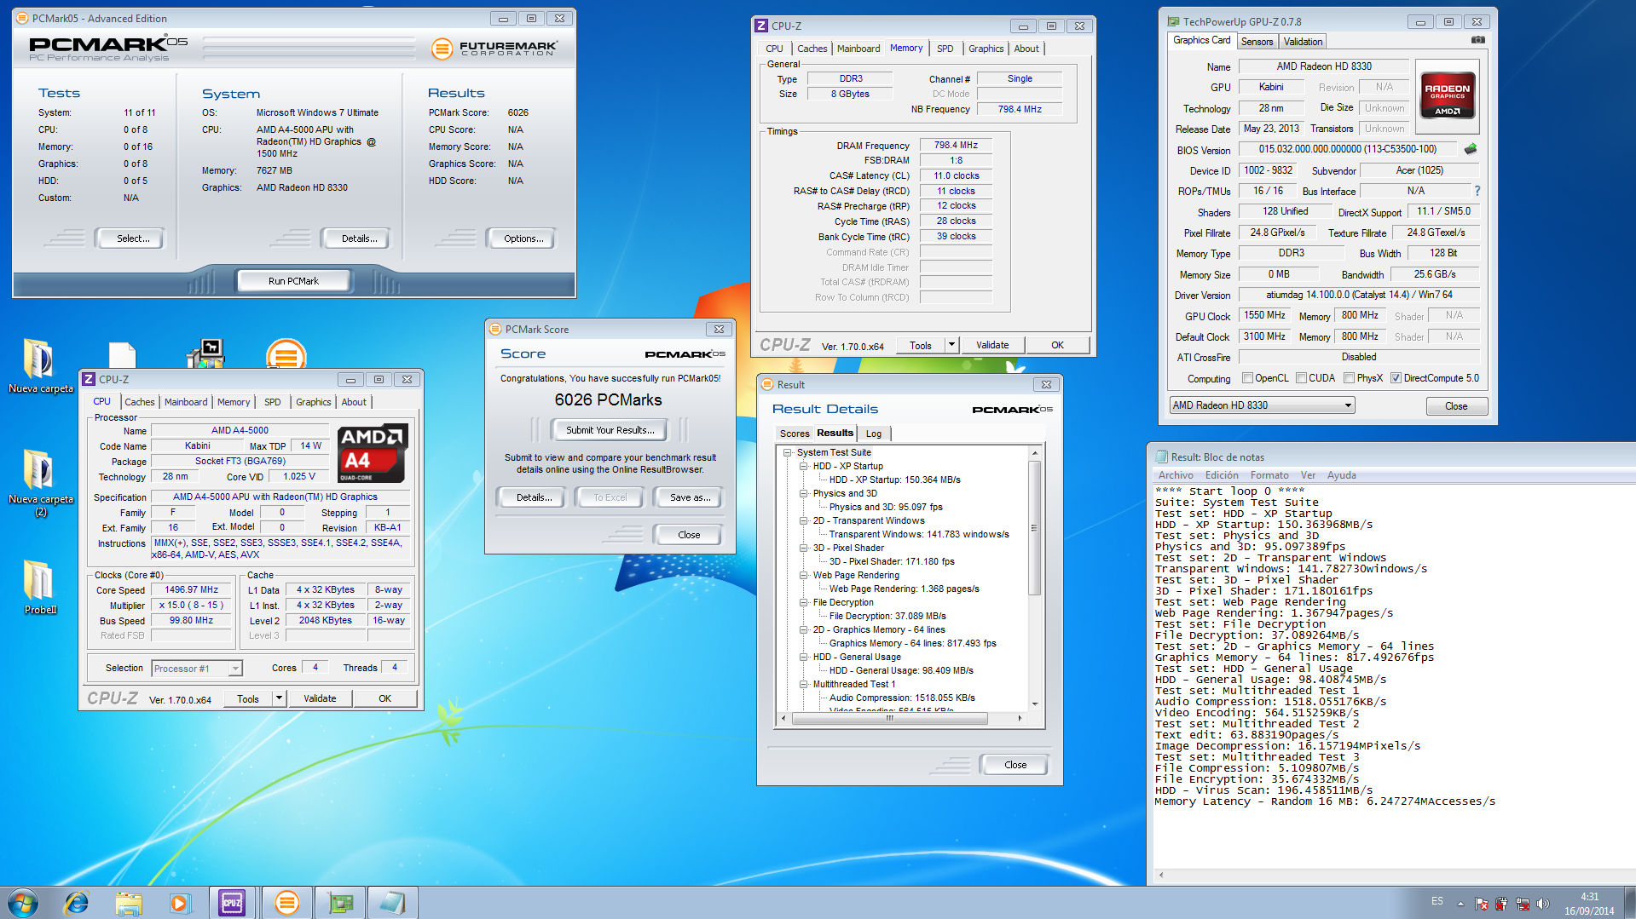Screen dimensions: 1636x919
Task: Select the blank document desktop icon
Action: coord(123,355)
